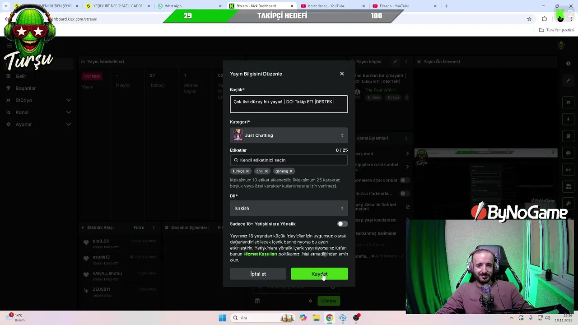Remove the chill tag chip

tap(266, 171)
